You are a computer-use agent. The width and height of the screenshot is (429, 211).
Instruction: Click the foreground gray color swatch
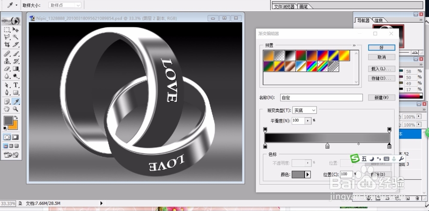point(9,120)
